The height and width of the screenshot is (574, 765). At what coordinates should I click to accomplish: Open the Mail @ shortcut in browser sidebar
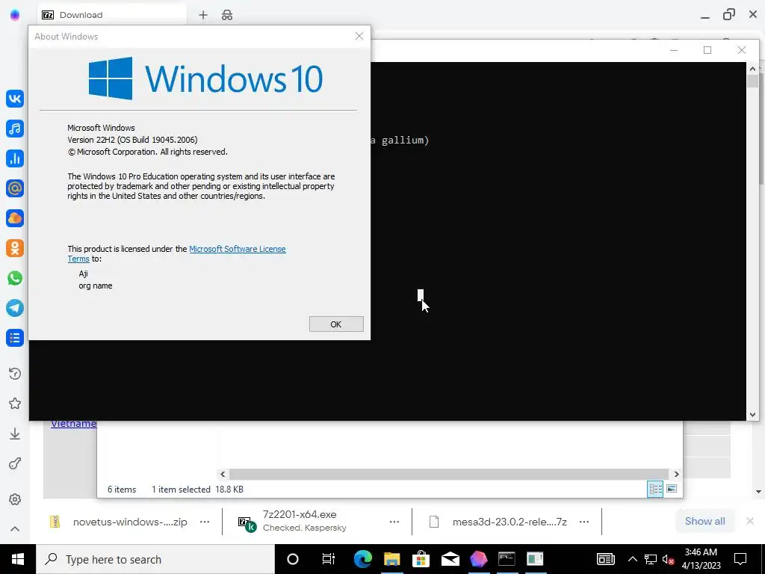click(x=15, y=188)
